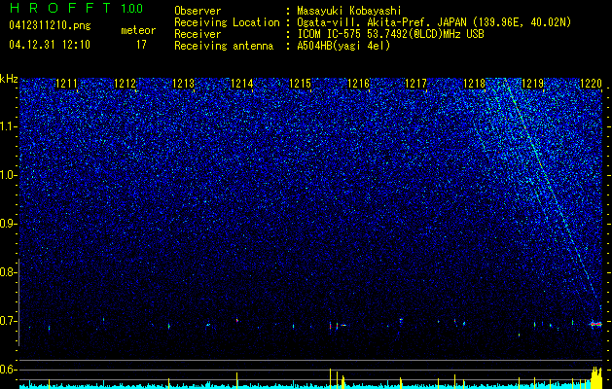Click the tall yellow signal block near 1220
Screen dimensions: 612x389
(596, 377)
